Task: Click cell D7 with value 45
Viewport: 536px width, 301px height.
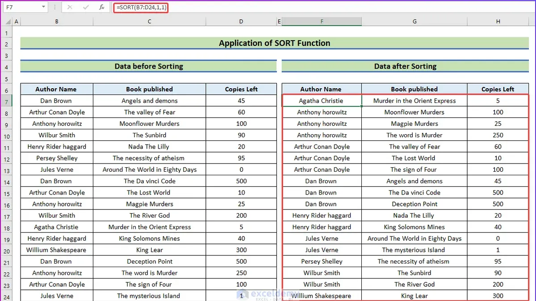Action: pyautogui.click(x=241, y=101)
